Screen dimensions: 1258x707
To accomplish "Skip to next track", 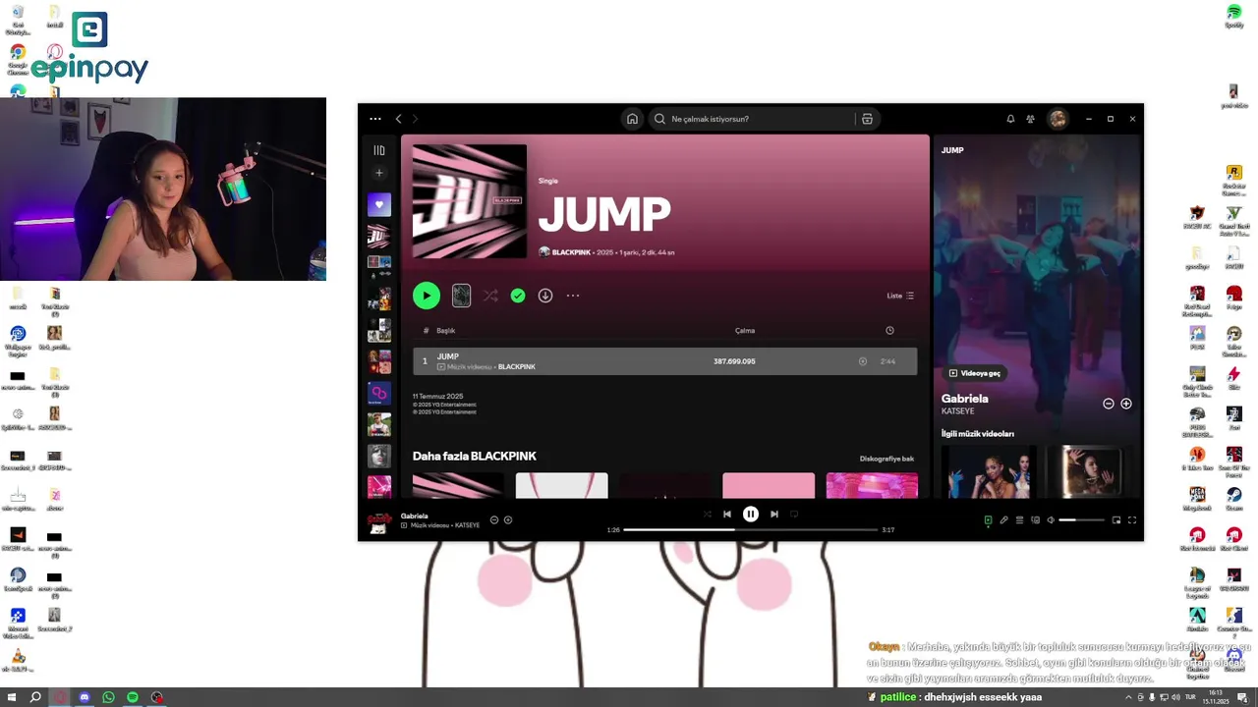I will point(774,514).
